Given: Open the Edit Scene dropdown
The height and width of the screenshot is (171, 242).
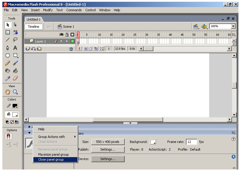Looking at the screenshot, I should (196, 27).
